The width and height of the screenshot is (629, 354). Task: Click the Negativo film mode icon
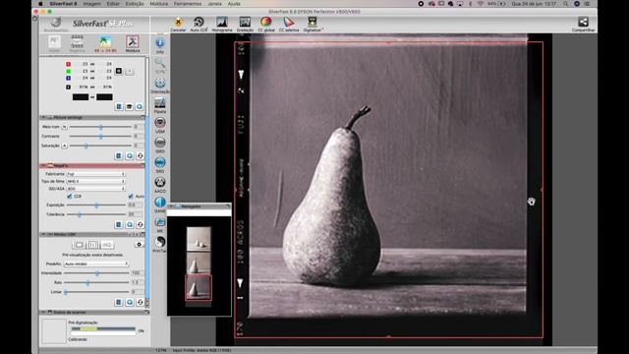77,43
